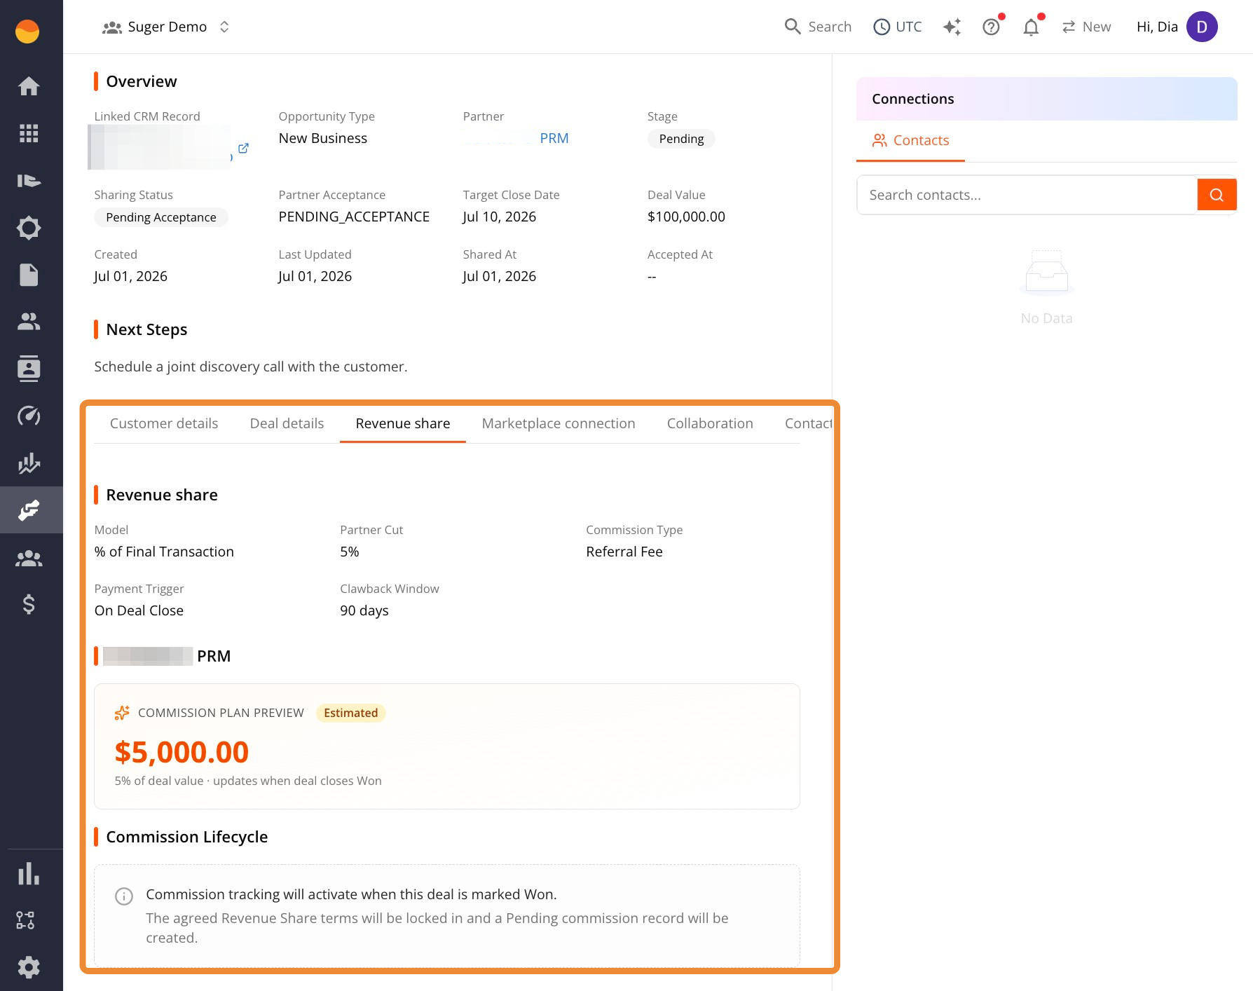Click the 90 days clawback value
1253x991 pixels.
(x=364, y=610)
